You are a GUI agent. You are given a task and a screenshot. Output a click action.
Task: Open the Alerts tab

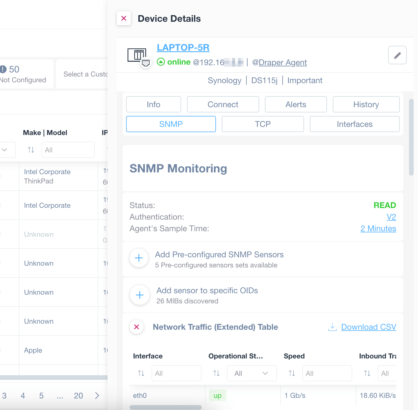click(x=296, y=104)
